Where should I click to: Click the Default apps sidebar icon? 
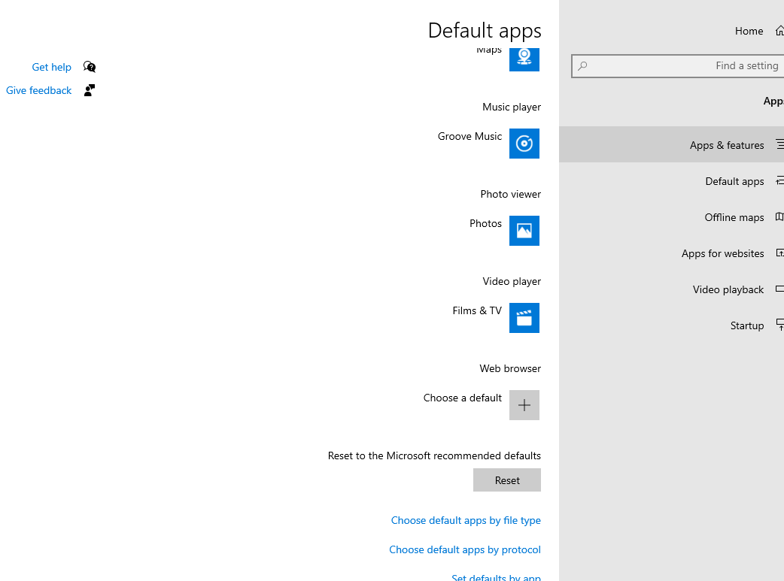[780, 181]
